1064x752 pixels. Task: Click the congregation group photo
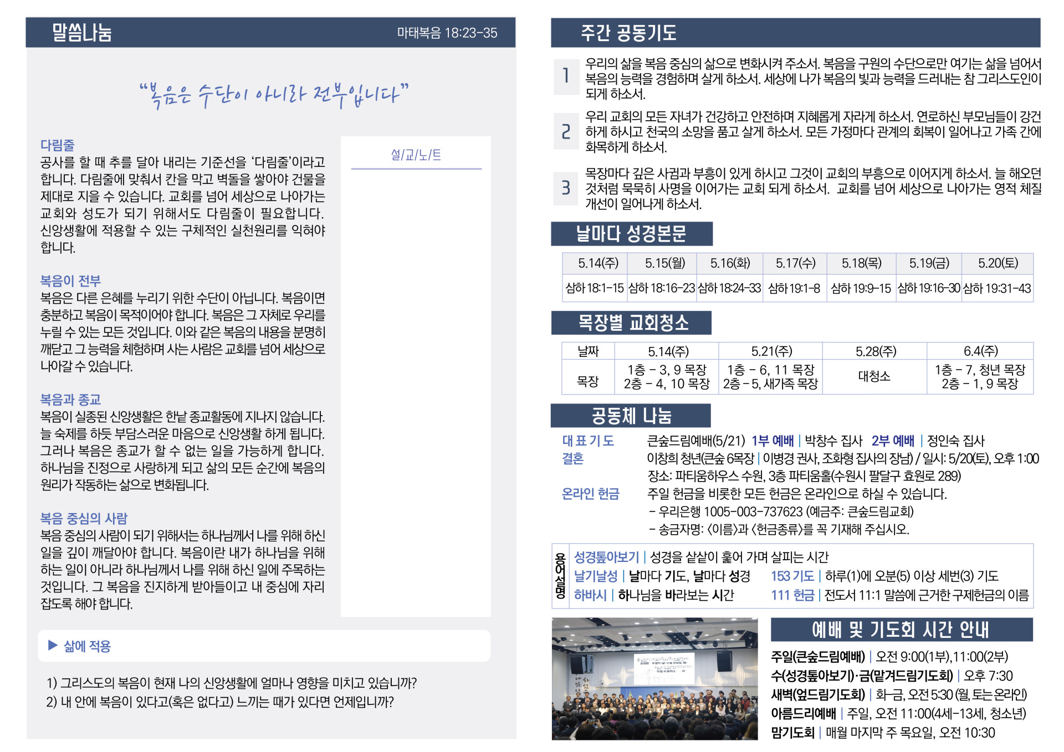(x=654, y=679)
